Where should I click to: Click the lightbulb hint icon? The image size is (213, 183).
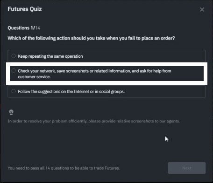point(11,112)
